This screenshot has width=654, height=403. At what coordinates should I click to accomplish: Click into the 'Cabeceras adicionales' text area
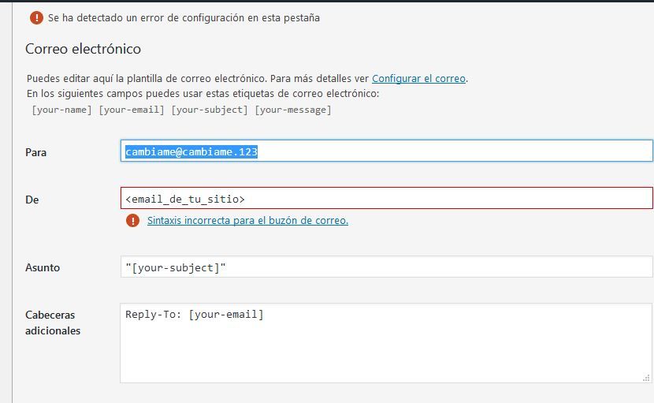pyautogui.click(x=386, y=343)
